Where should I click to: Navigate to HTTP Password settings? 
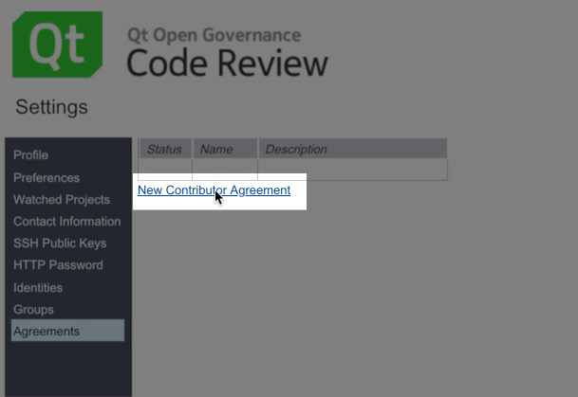point(58,265)
